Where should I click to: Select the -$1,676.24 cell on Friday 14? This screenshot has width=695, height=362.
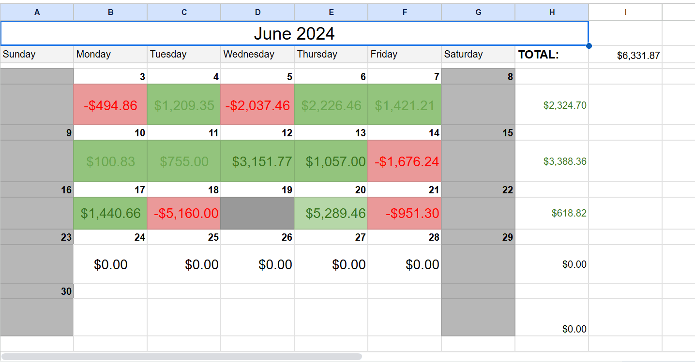pyautogui.click(x=405, y=161)
